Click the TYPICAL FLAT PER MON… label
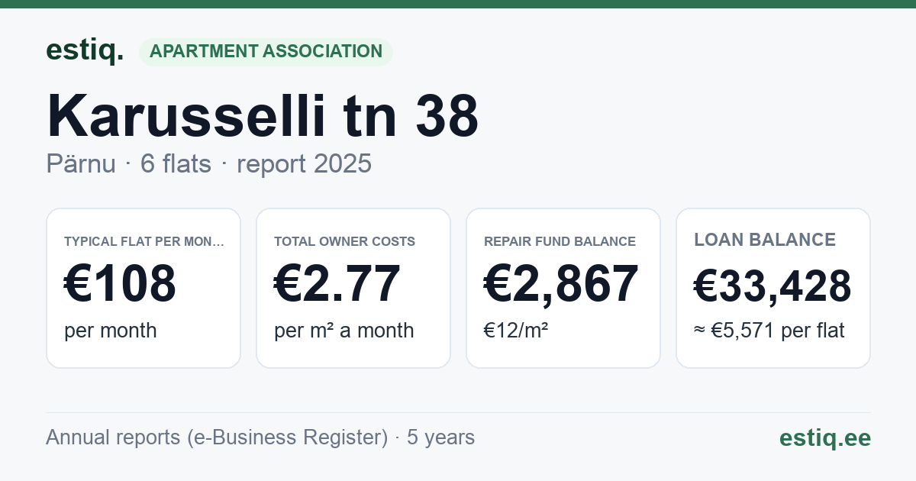The image size is (916, 481). coord(144,241)
